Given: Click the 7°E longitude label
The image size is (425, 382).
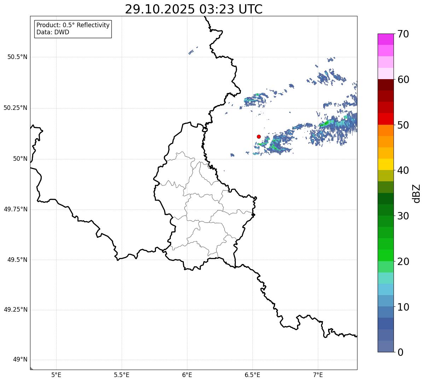Looking at the screenshot, I should click(318, 375).
